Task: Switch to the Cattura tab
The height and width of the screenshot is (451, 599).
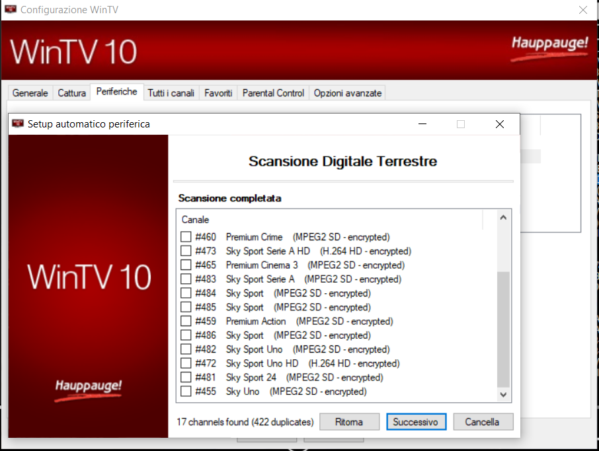Action: coord(72,93)
